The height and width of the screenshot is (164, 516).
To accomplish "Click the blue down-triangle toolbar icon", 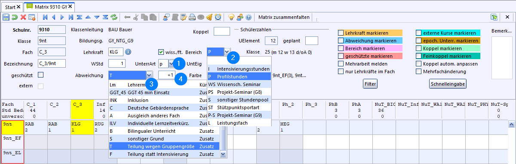I will tap(97, 18).
